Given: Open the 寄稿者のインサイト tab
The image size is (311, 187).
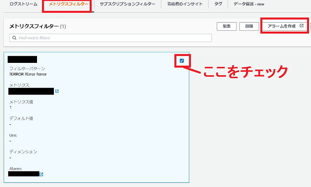Looking at the screenshot, I should tap(185, 4).
